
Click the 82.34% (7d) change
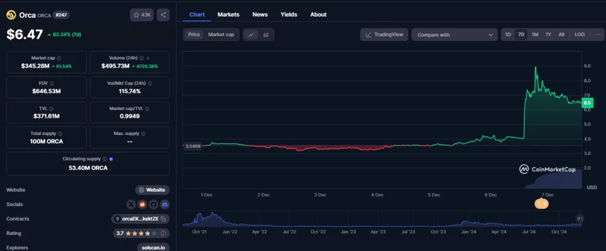tap(64, 34)
